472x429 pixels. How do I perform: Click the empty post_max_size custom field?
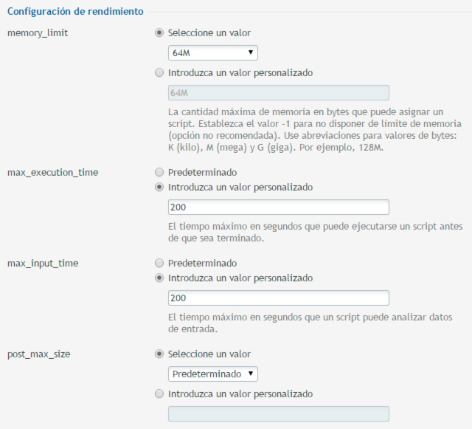click(279, 413)
